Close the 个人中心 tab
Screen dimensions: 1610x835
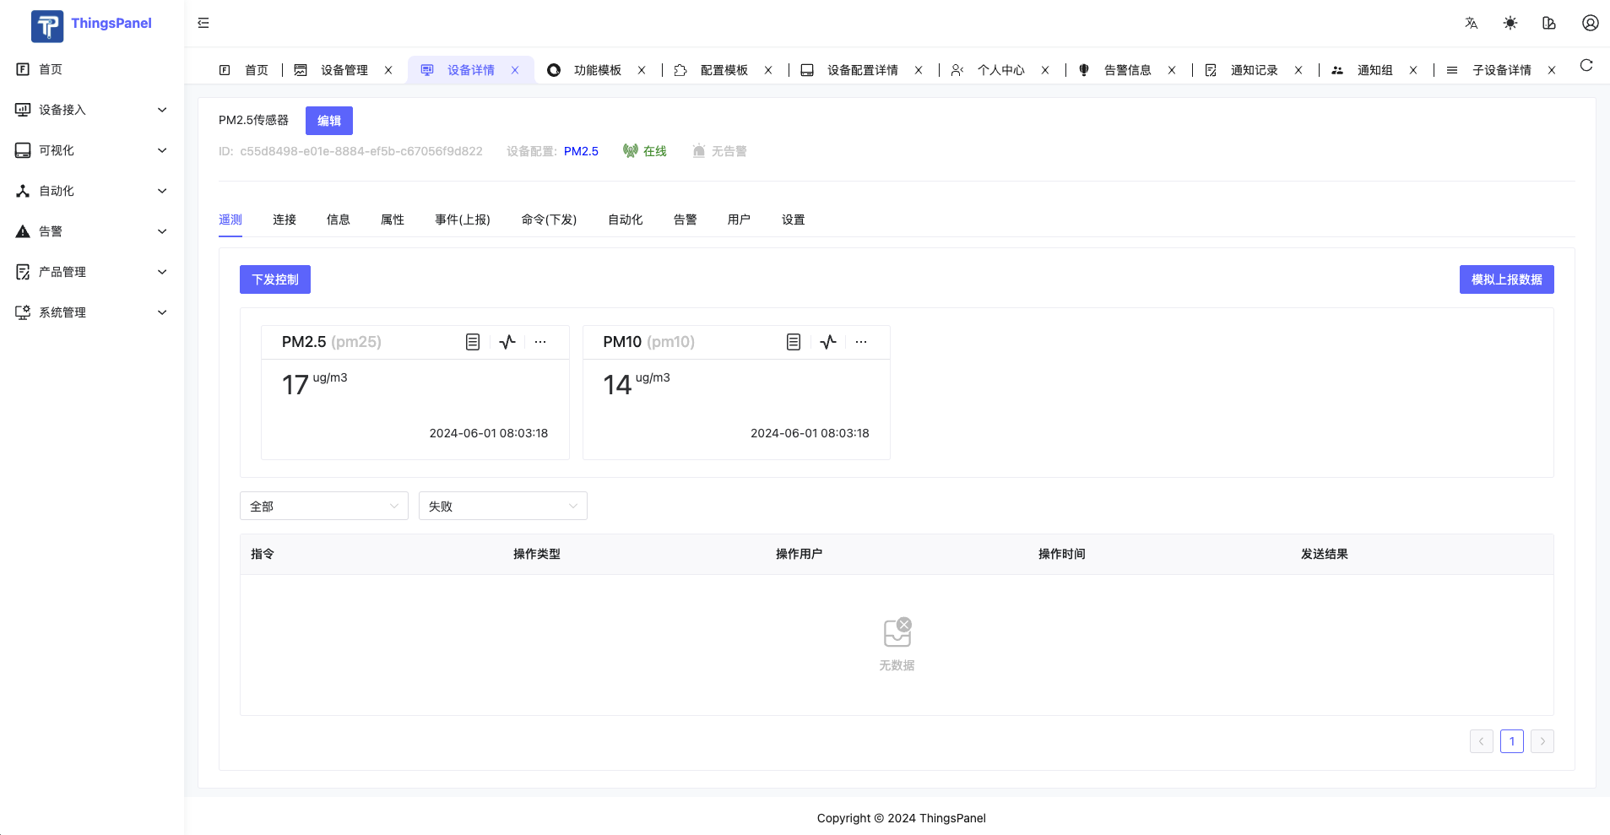[1045, 70]
